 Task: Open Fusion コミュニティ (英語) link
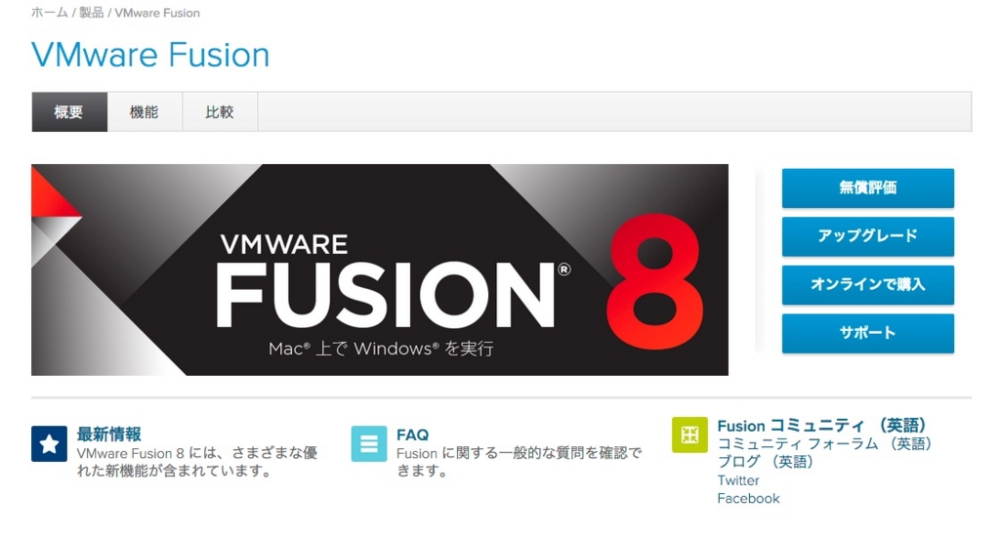pyautogui.click(x=821, y=425)
